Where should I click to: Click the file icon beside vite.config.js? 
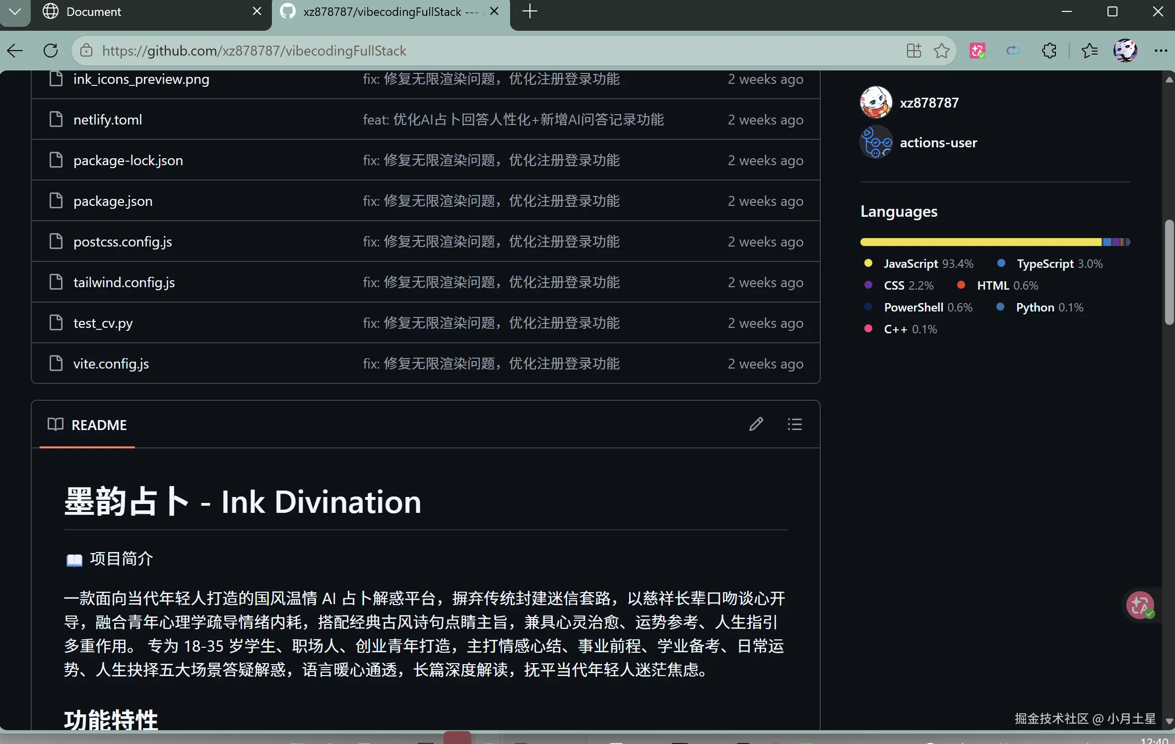point(56,363)
